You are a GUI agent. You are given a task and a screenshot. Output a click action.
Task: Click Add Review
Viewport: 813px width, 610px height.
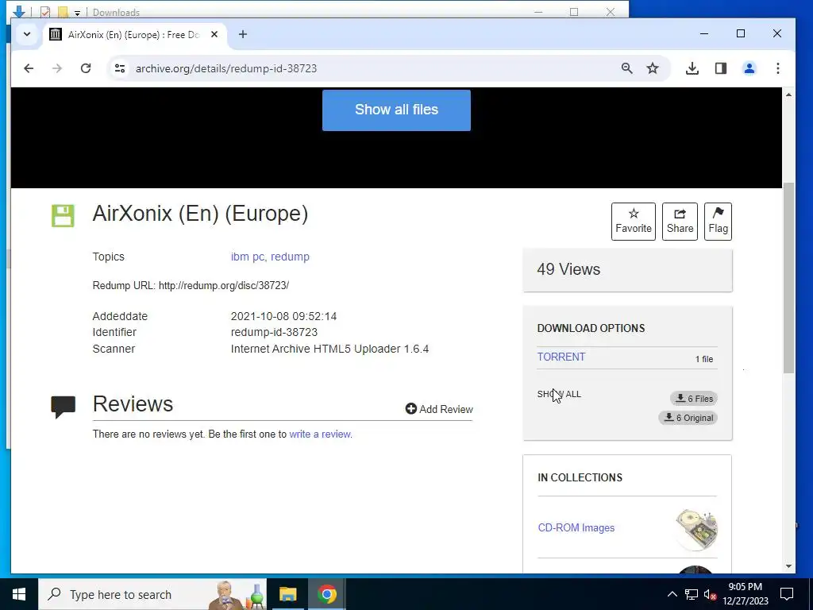pyautogui.click(x=439, y=409)
